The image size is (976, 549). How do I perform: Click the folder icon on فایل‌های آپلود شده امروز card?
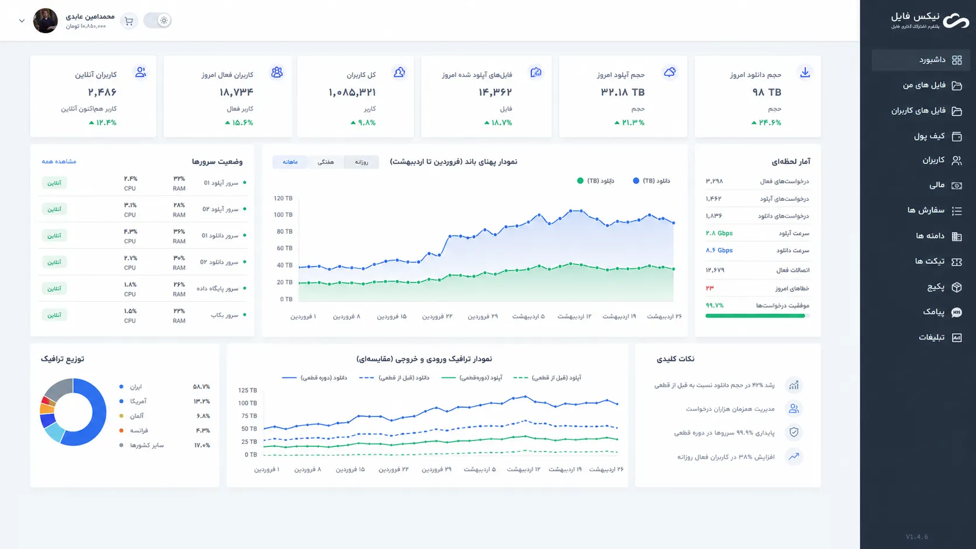(x=536, y=72)
